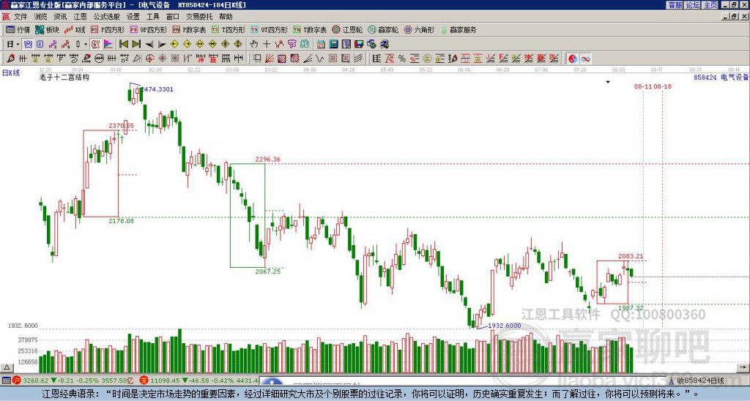Open the P四方形 tool
Screen dimensions: 750x401
click(108, 29)
